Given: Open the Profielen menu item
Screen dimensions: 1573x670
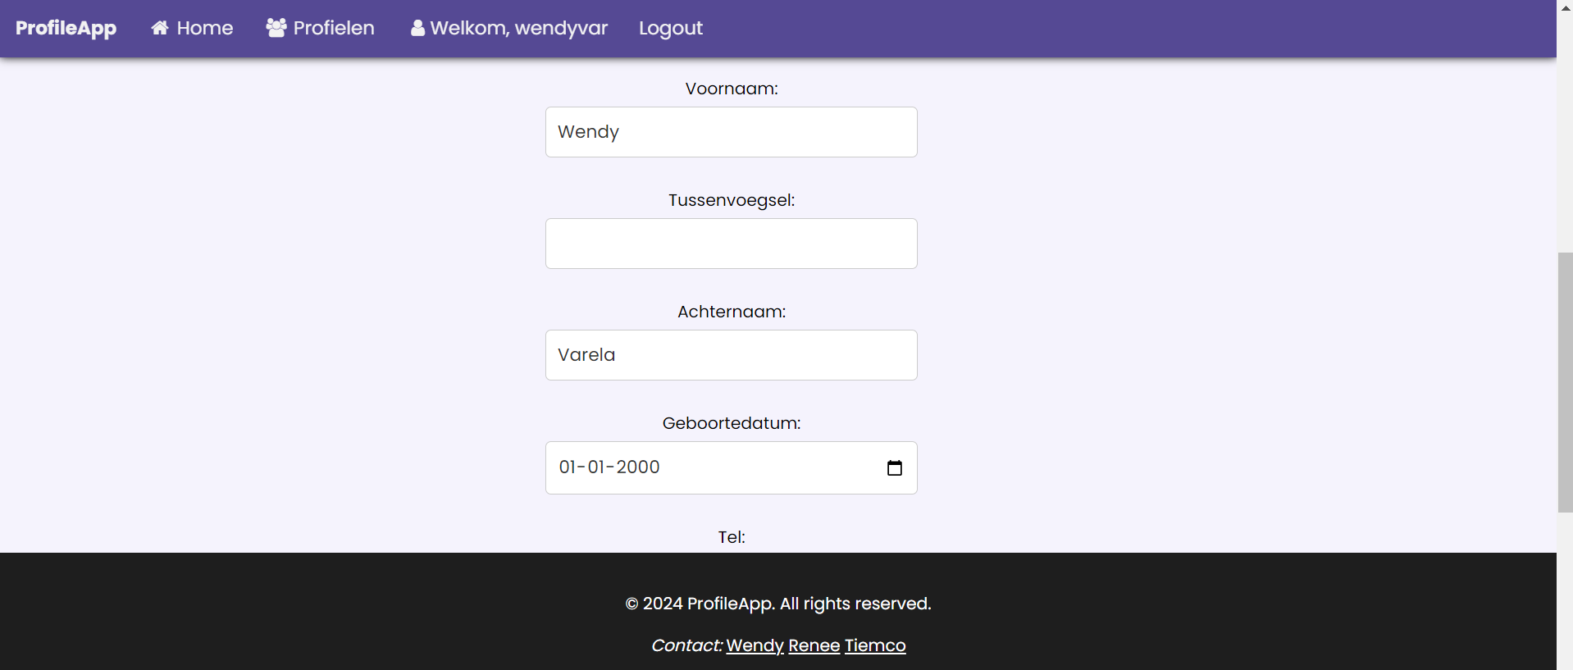Looking at the screenshot, I should pyautogui.click(x=333, y=28).
